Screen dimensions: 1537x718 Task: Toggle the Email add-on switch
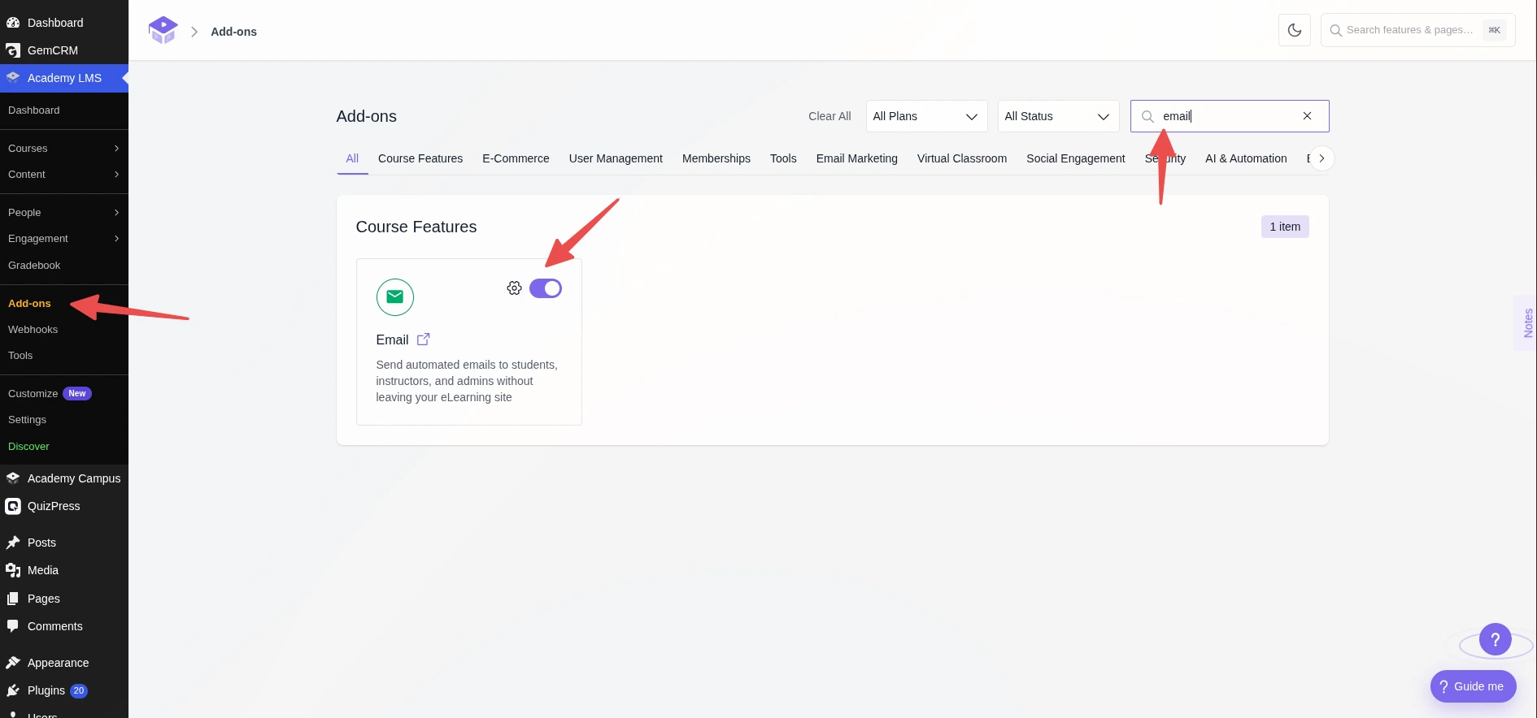(546, 288)
